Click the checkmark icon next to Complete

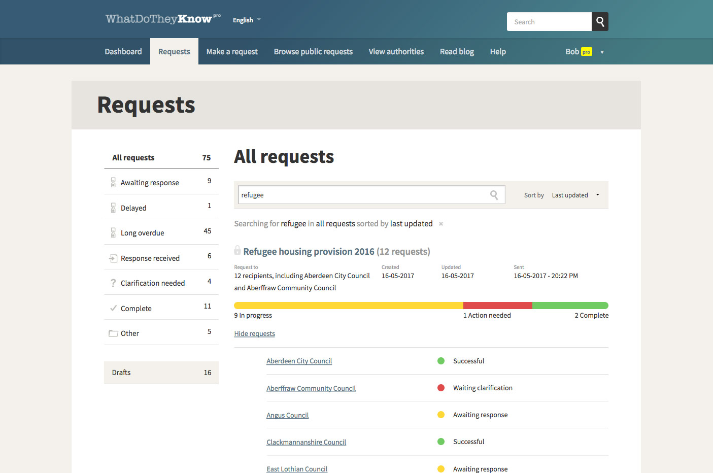[x=113, y=308]
